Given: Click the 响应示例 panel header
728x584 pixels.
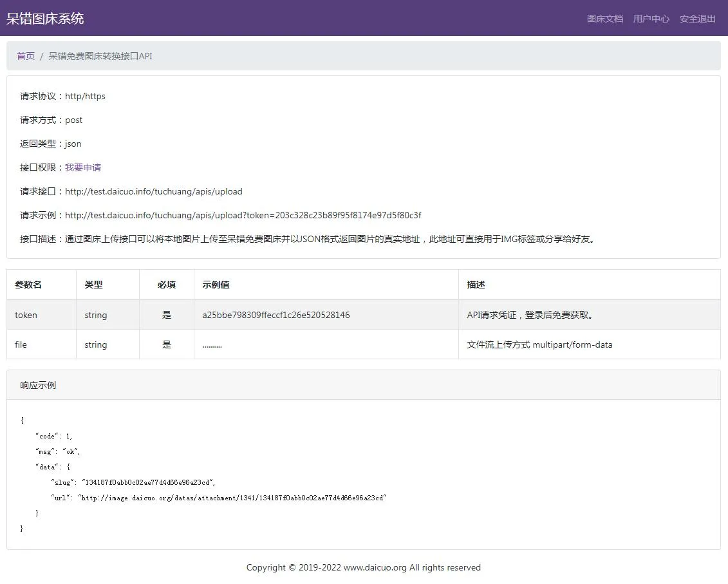Looking at the screenshot, I should (x=38, y=385).
